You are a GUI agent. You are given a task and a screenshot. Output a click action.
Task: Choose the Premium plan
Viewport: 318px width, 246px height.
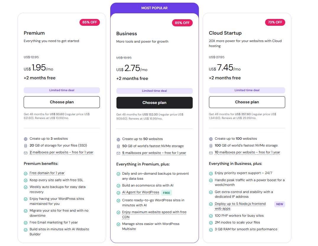coord(62,102)
